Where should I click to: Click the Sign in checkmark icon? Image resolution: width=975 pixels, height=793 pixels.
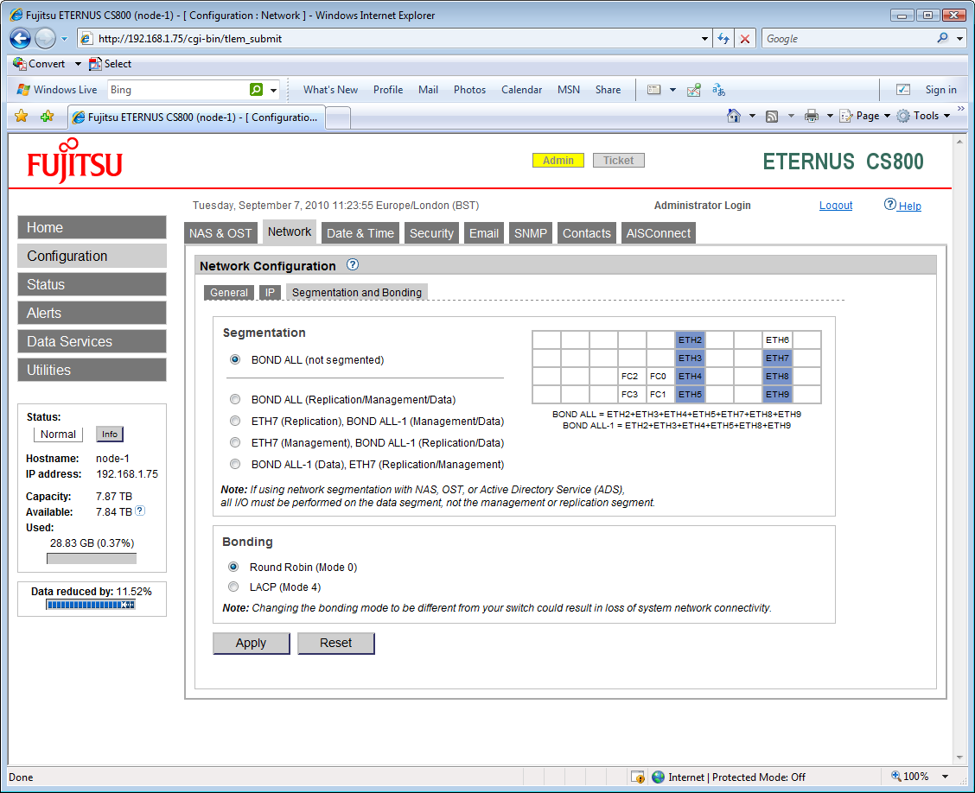903,90
